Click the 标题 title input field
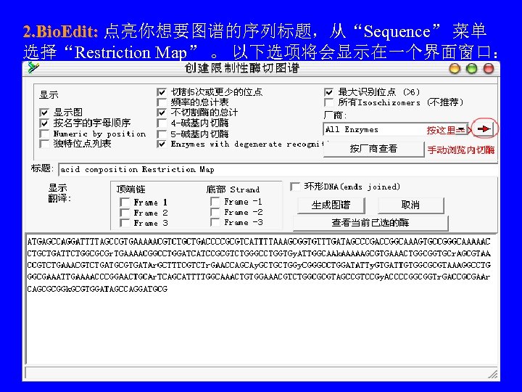Screen dimensions: 522x392 point(278,169)
